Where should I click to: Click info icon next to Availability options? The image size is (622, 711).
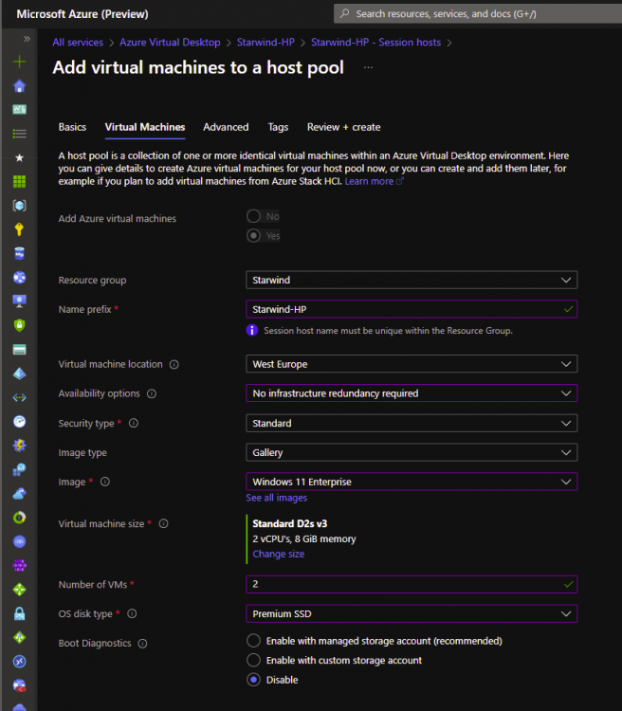[x=152, y=393]
